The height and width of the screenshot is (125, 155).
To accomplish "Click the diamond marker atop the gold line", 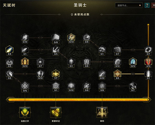I will point(148,25).
